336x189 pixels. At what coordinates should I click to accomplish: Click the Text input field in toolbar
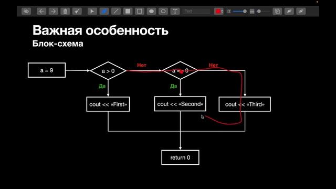[x=197, y=11]
